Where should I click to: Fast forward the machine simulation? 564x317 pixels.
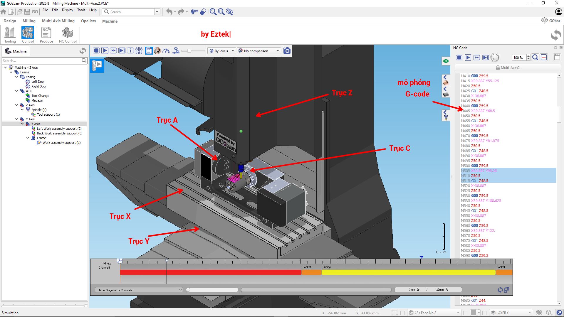[x=113, y=50]
